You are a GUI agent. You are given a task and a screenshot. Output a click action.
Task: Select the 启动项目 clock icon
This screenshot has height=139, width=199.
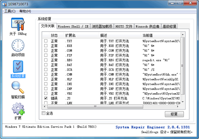[18, 45]
